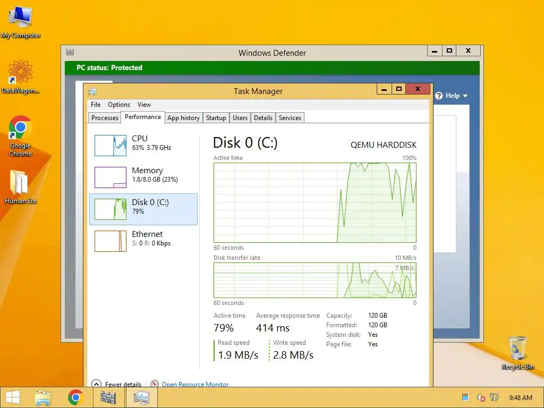Select the CPU mini graph thumbnail

[110, 146]
